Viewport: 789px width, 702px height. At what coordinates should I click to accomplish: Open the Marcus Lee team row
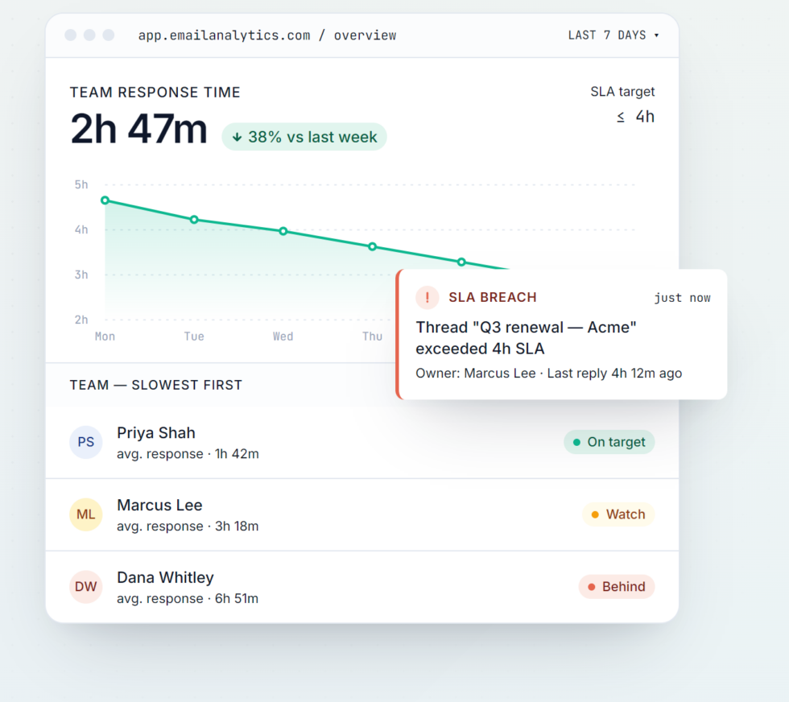point(361,514)
